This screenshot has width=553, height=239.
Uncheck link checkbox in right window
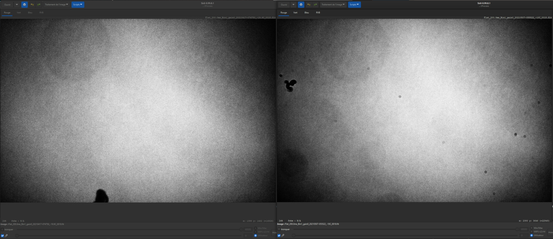pyautogui.click(x=279, y=235)
